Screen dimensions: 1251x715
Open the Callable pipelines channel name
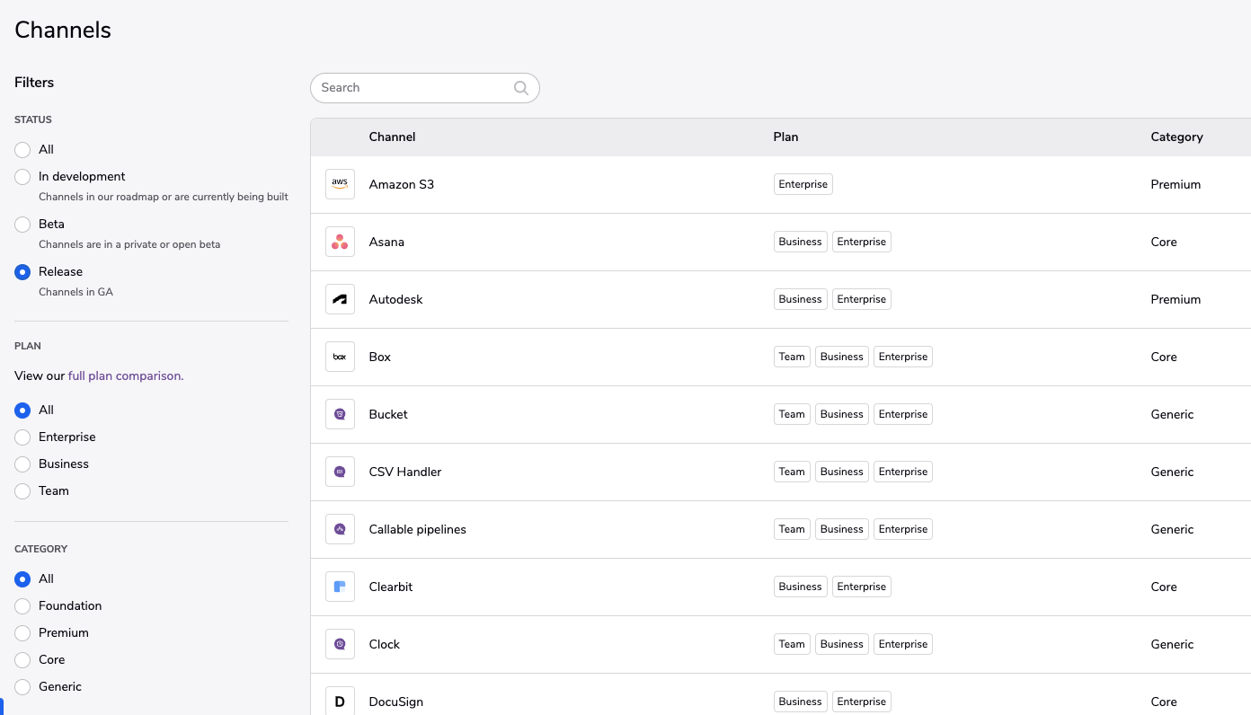(418, 529)
